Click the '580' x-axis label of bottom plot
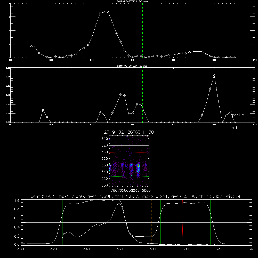 point(153,249)
